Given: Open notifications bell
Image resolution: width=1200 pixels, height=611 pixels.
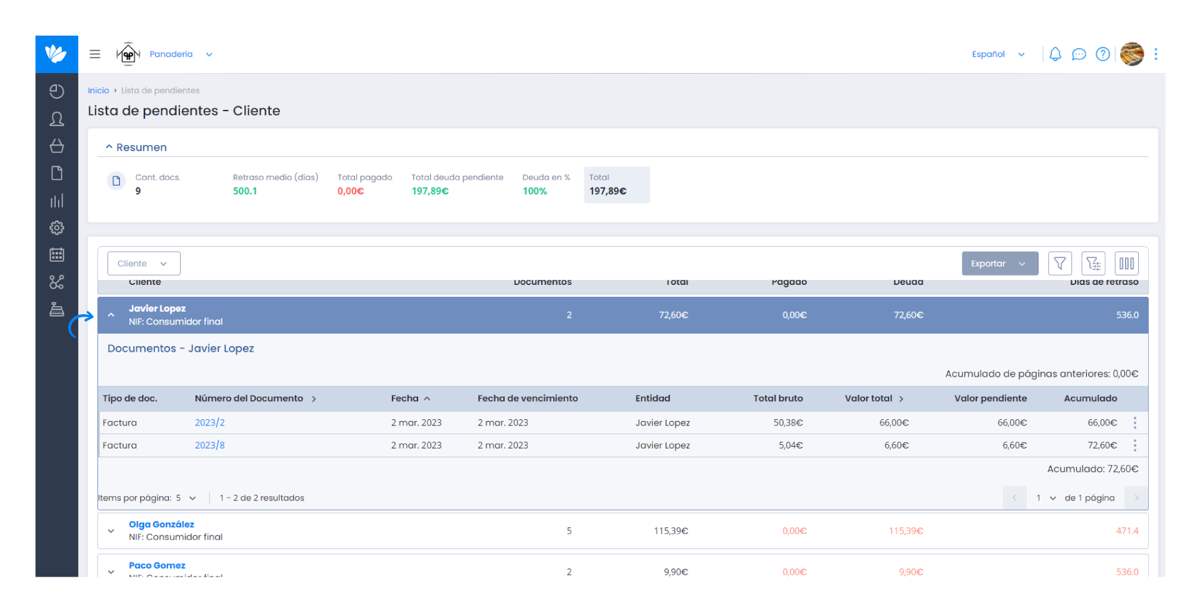Looking at the screenshot, I should [x=1055, y=54].
